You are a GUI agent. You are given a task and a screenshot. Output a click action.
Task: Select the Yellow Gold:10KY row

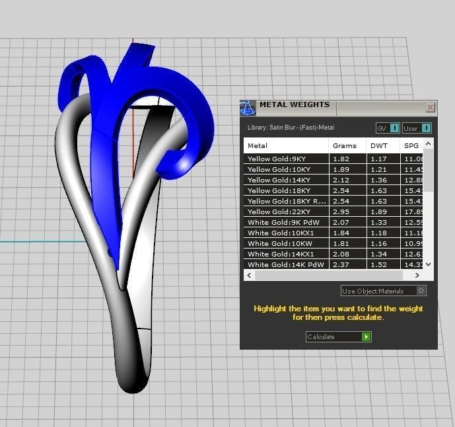tap(333, 169)
